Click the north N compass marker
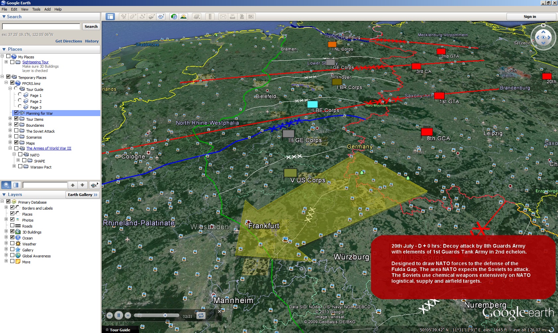558x333 pixels. tap(543, 26)
